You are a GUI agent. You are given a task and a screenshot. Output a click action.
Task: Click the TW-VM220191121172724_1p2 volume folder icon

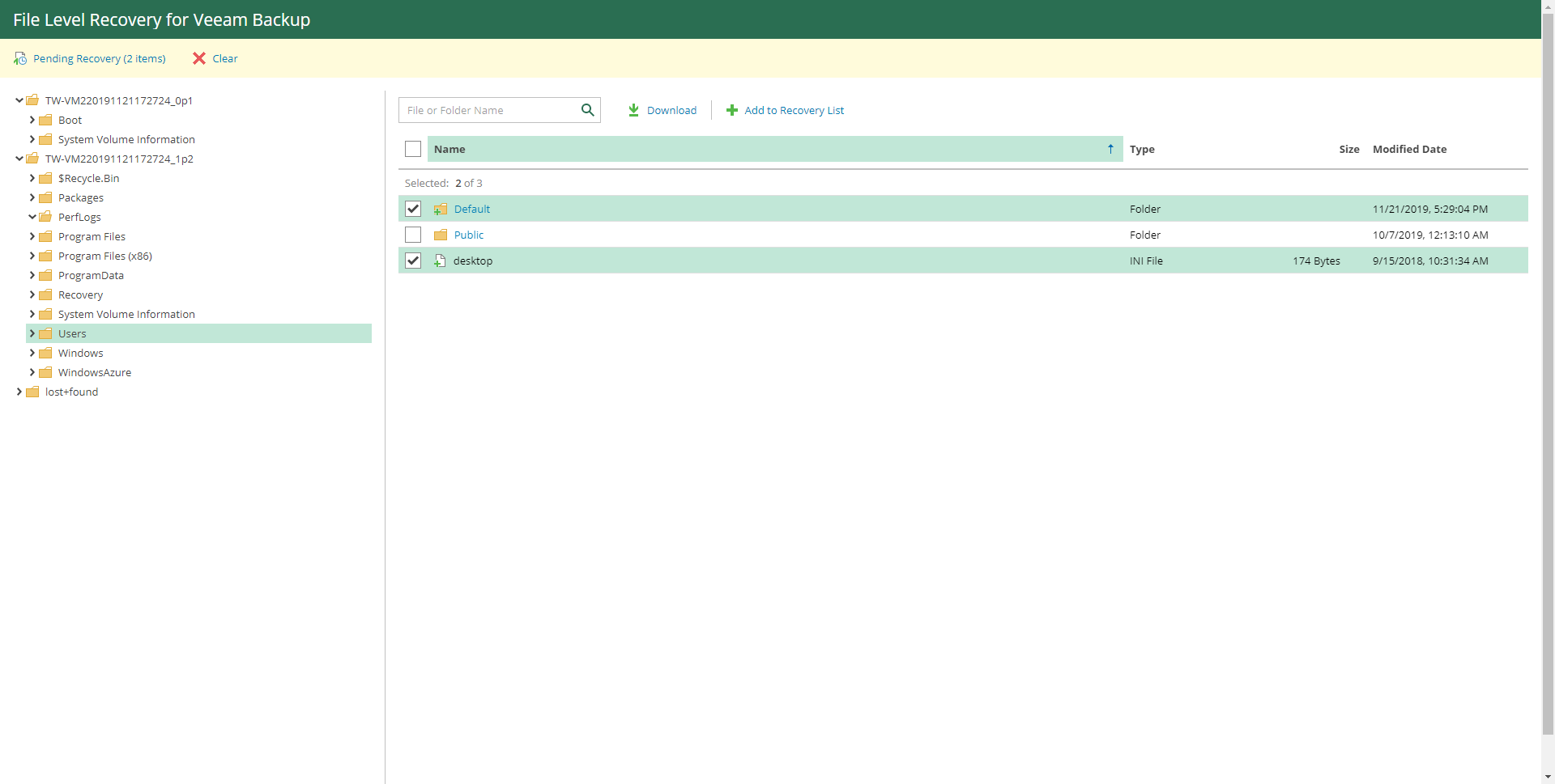[32, 159]
